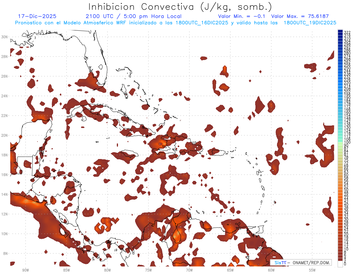Click the "22N" latitude label
Viewport: 354px width, 274px height.
[5, 116]
